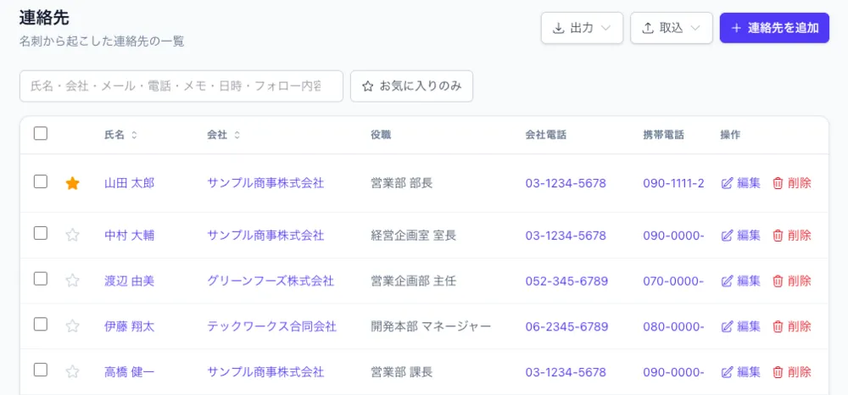This screenshot has width=848, height=395.
Task: Delete the 伊藤 翔太 contact
Action: pos(792,326)
